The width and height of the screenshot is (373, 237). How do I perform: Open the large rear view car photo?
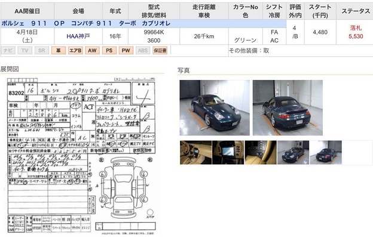click(x=288, y=107)
